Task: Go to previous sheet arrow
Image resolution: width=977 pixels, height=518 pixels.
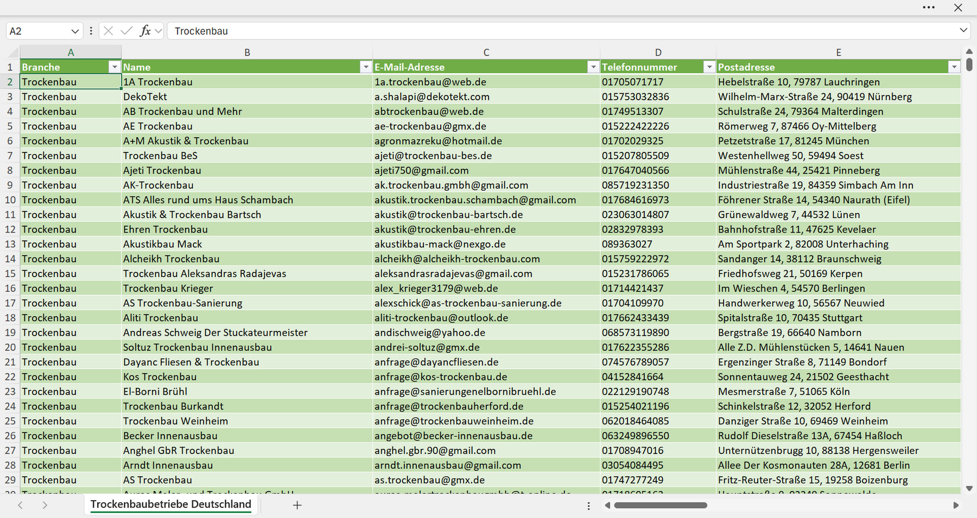Action: 20,505
